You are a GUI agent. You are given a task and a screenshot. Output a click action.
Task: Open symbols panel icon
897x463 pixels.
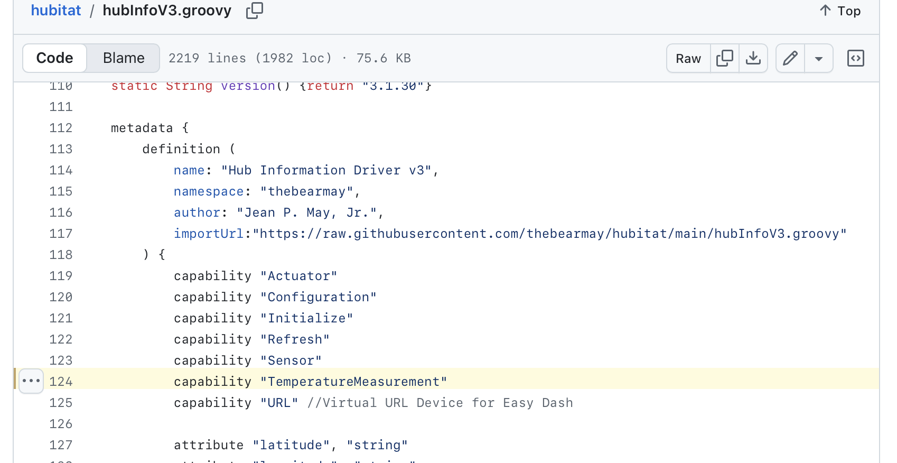[856, 58]
